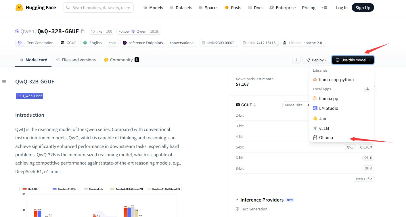Click the 100 likes count
The image size is (406, 217).
(x=109, y=31)
